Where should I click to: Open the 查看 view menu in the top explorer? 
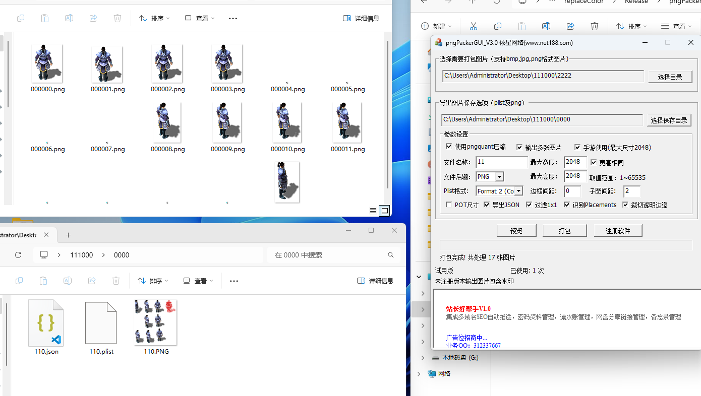pyautogui.click(x=199, y=18)
